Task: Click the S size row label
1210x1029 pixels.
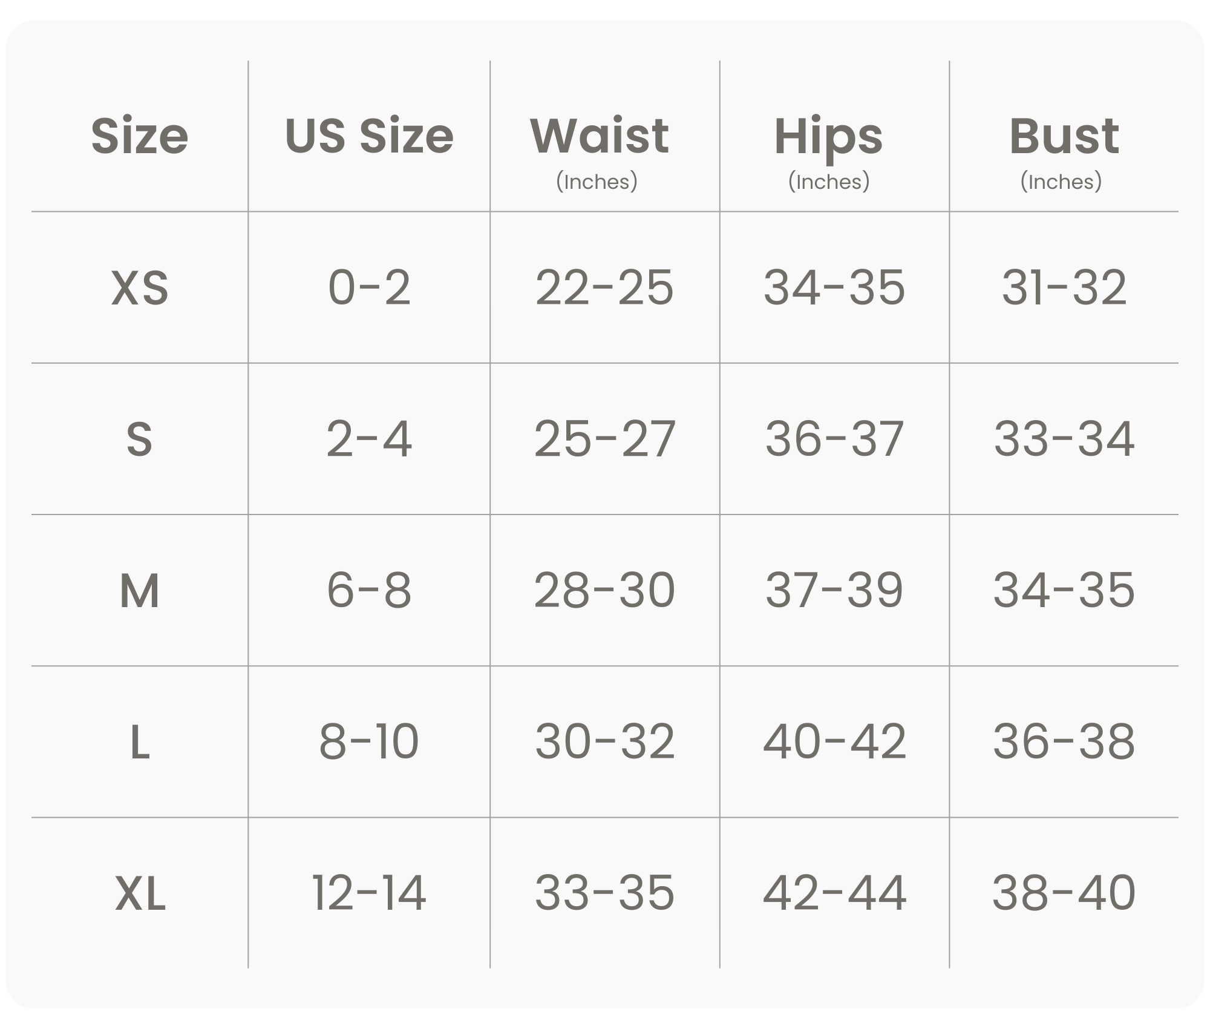Action: pos(140,439)
